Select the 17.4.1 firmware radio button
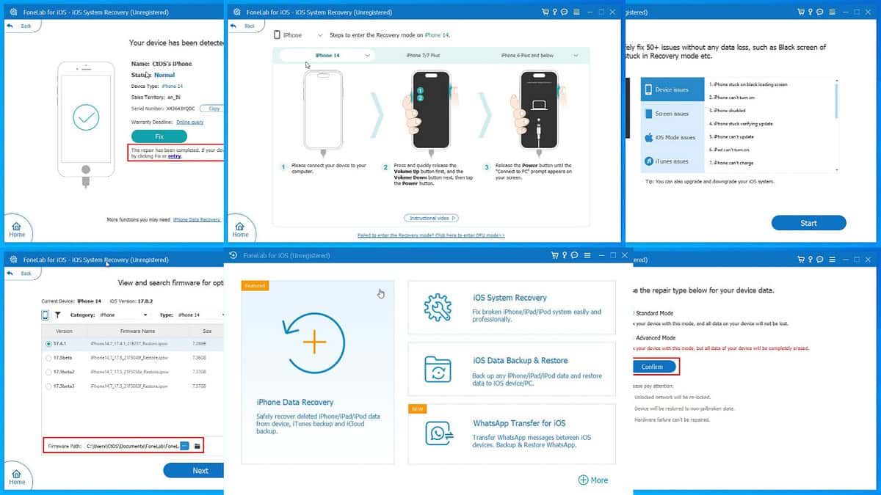 [x=48, y=343]
